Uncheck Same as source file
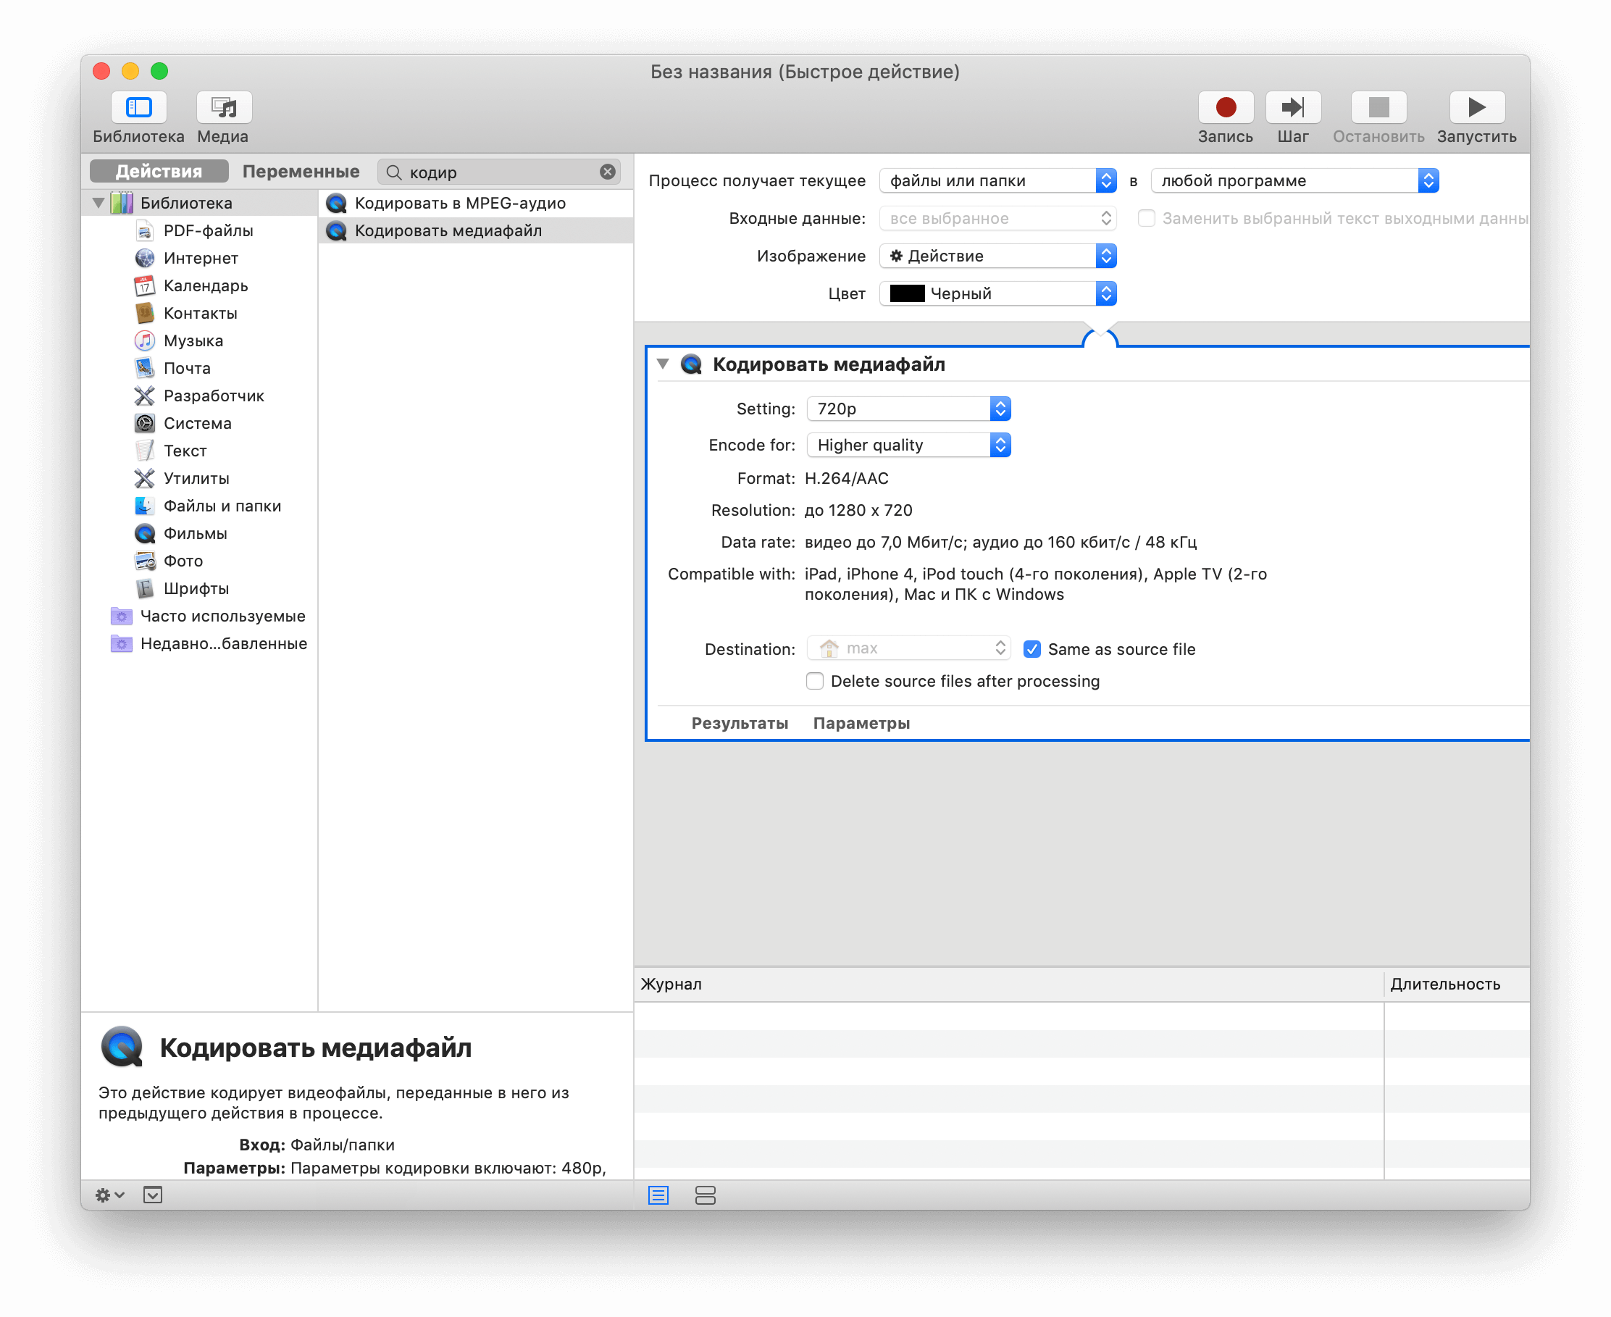This screenshot has width=1611, height=1317. 1032,649
